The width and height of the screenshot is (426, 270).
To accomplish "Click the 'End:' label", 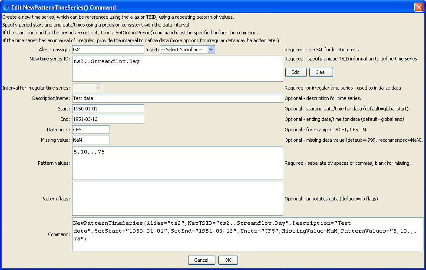I will (65, 119).
